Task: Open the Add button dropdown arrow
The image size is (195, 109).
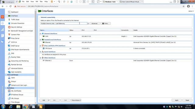Action: [48, 100]
